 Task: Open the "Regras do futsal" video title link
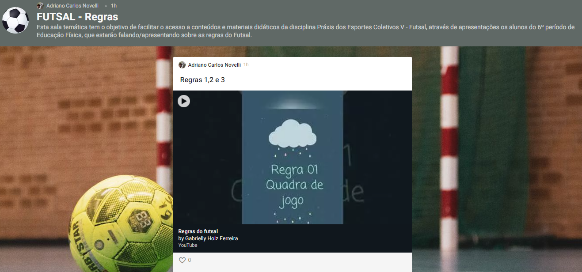[198, 231]
